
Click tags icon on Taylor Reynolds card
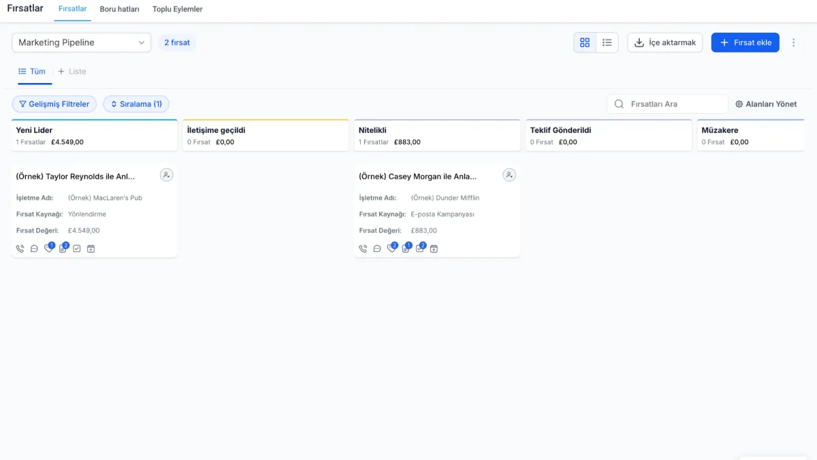click(x=48, y=249)
